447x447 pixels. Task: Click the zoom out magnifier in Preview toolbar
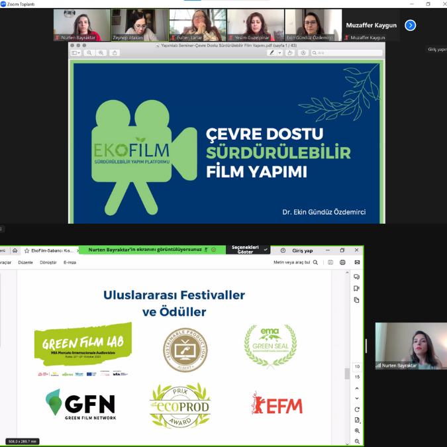[89, 53]
